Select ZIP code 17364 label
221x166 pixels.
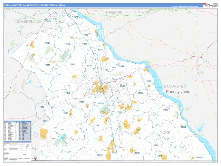[x=67, y=93]
